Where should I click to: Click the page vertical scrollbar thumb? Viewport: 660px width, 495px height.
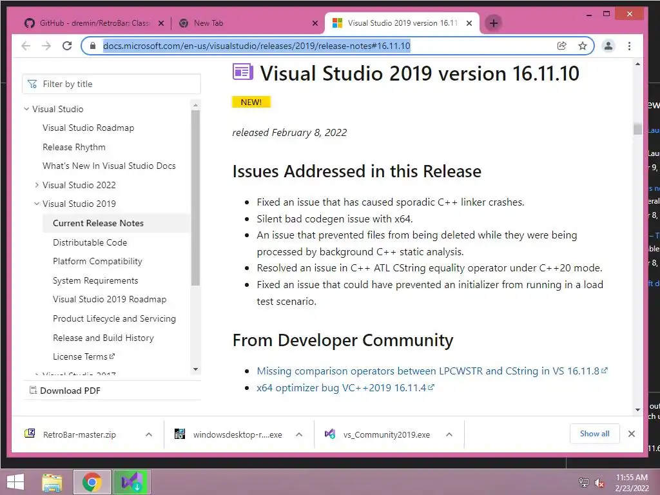637,128
